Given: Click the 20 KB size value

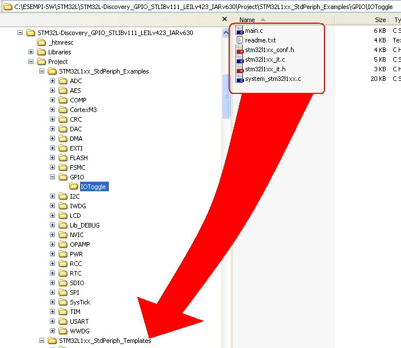Looking at the screenshot, I should click(378, 79).
